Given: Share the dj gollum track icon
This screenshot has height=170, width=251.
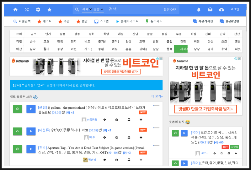Looking at the screenshot, I should 117,120.
